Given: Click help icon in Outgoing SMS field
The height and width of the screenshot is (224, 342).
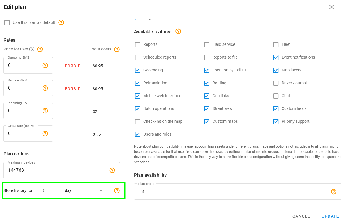Looking at the screenshot, I should point(45,65).
